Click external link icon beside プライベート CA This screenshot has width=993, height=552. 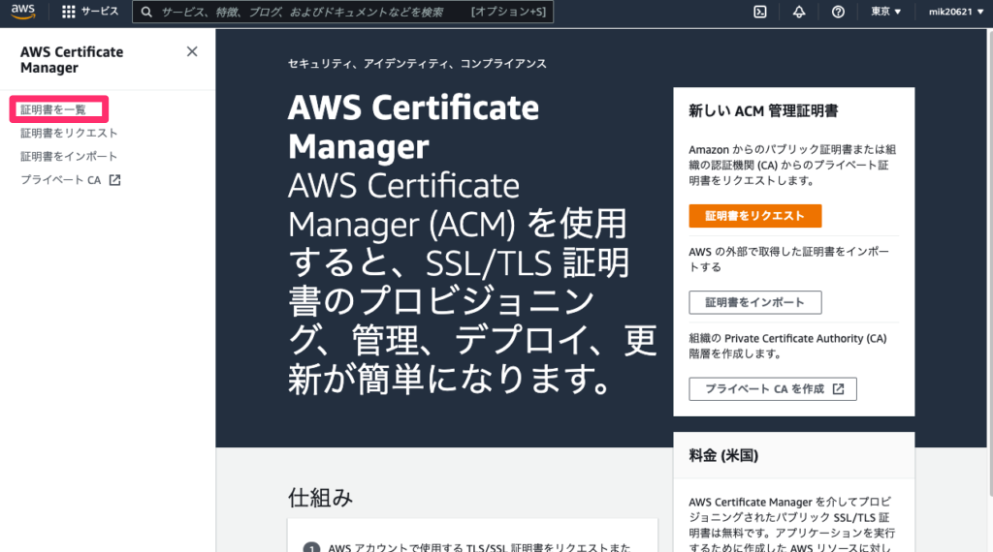point(114,180)
